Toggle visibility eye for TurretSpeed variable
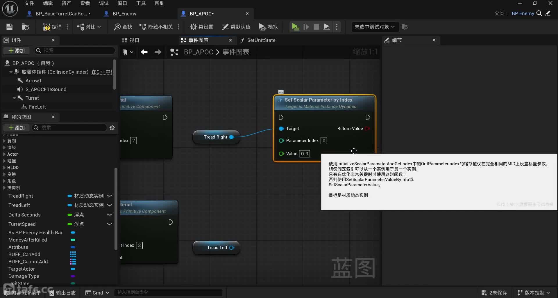Screen dimensions: 558x298 pos(110,224)
